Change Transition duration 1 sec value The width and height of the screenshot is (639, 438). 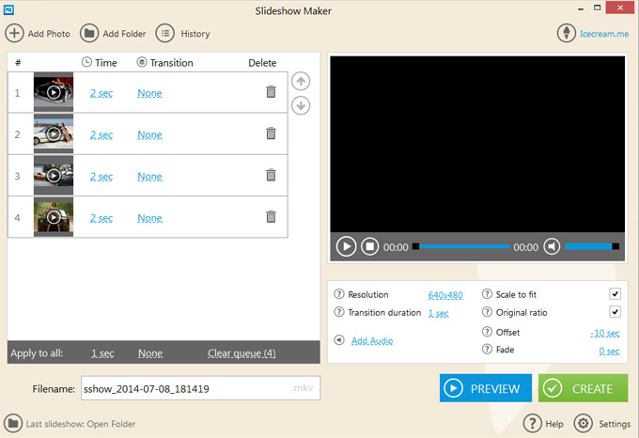(x=438, y=313)
